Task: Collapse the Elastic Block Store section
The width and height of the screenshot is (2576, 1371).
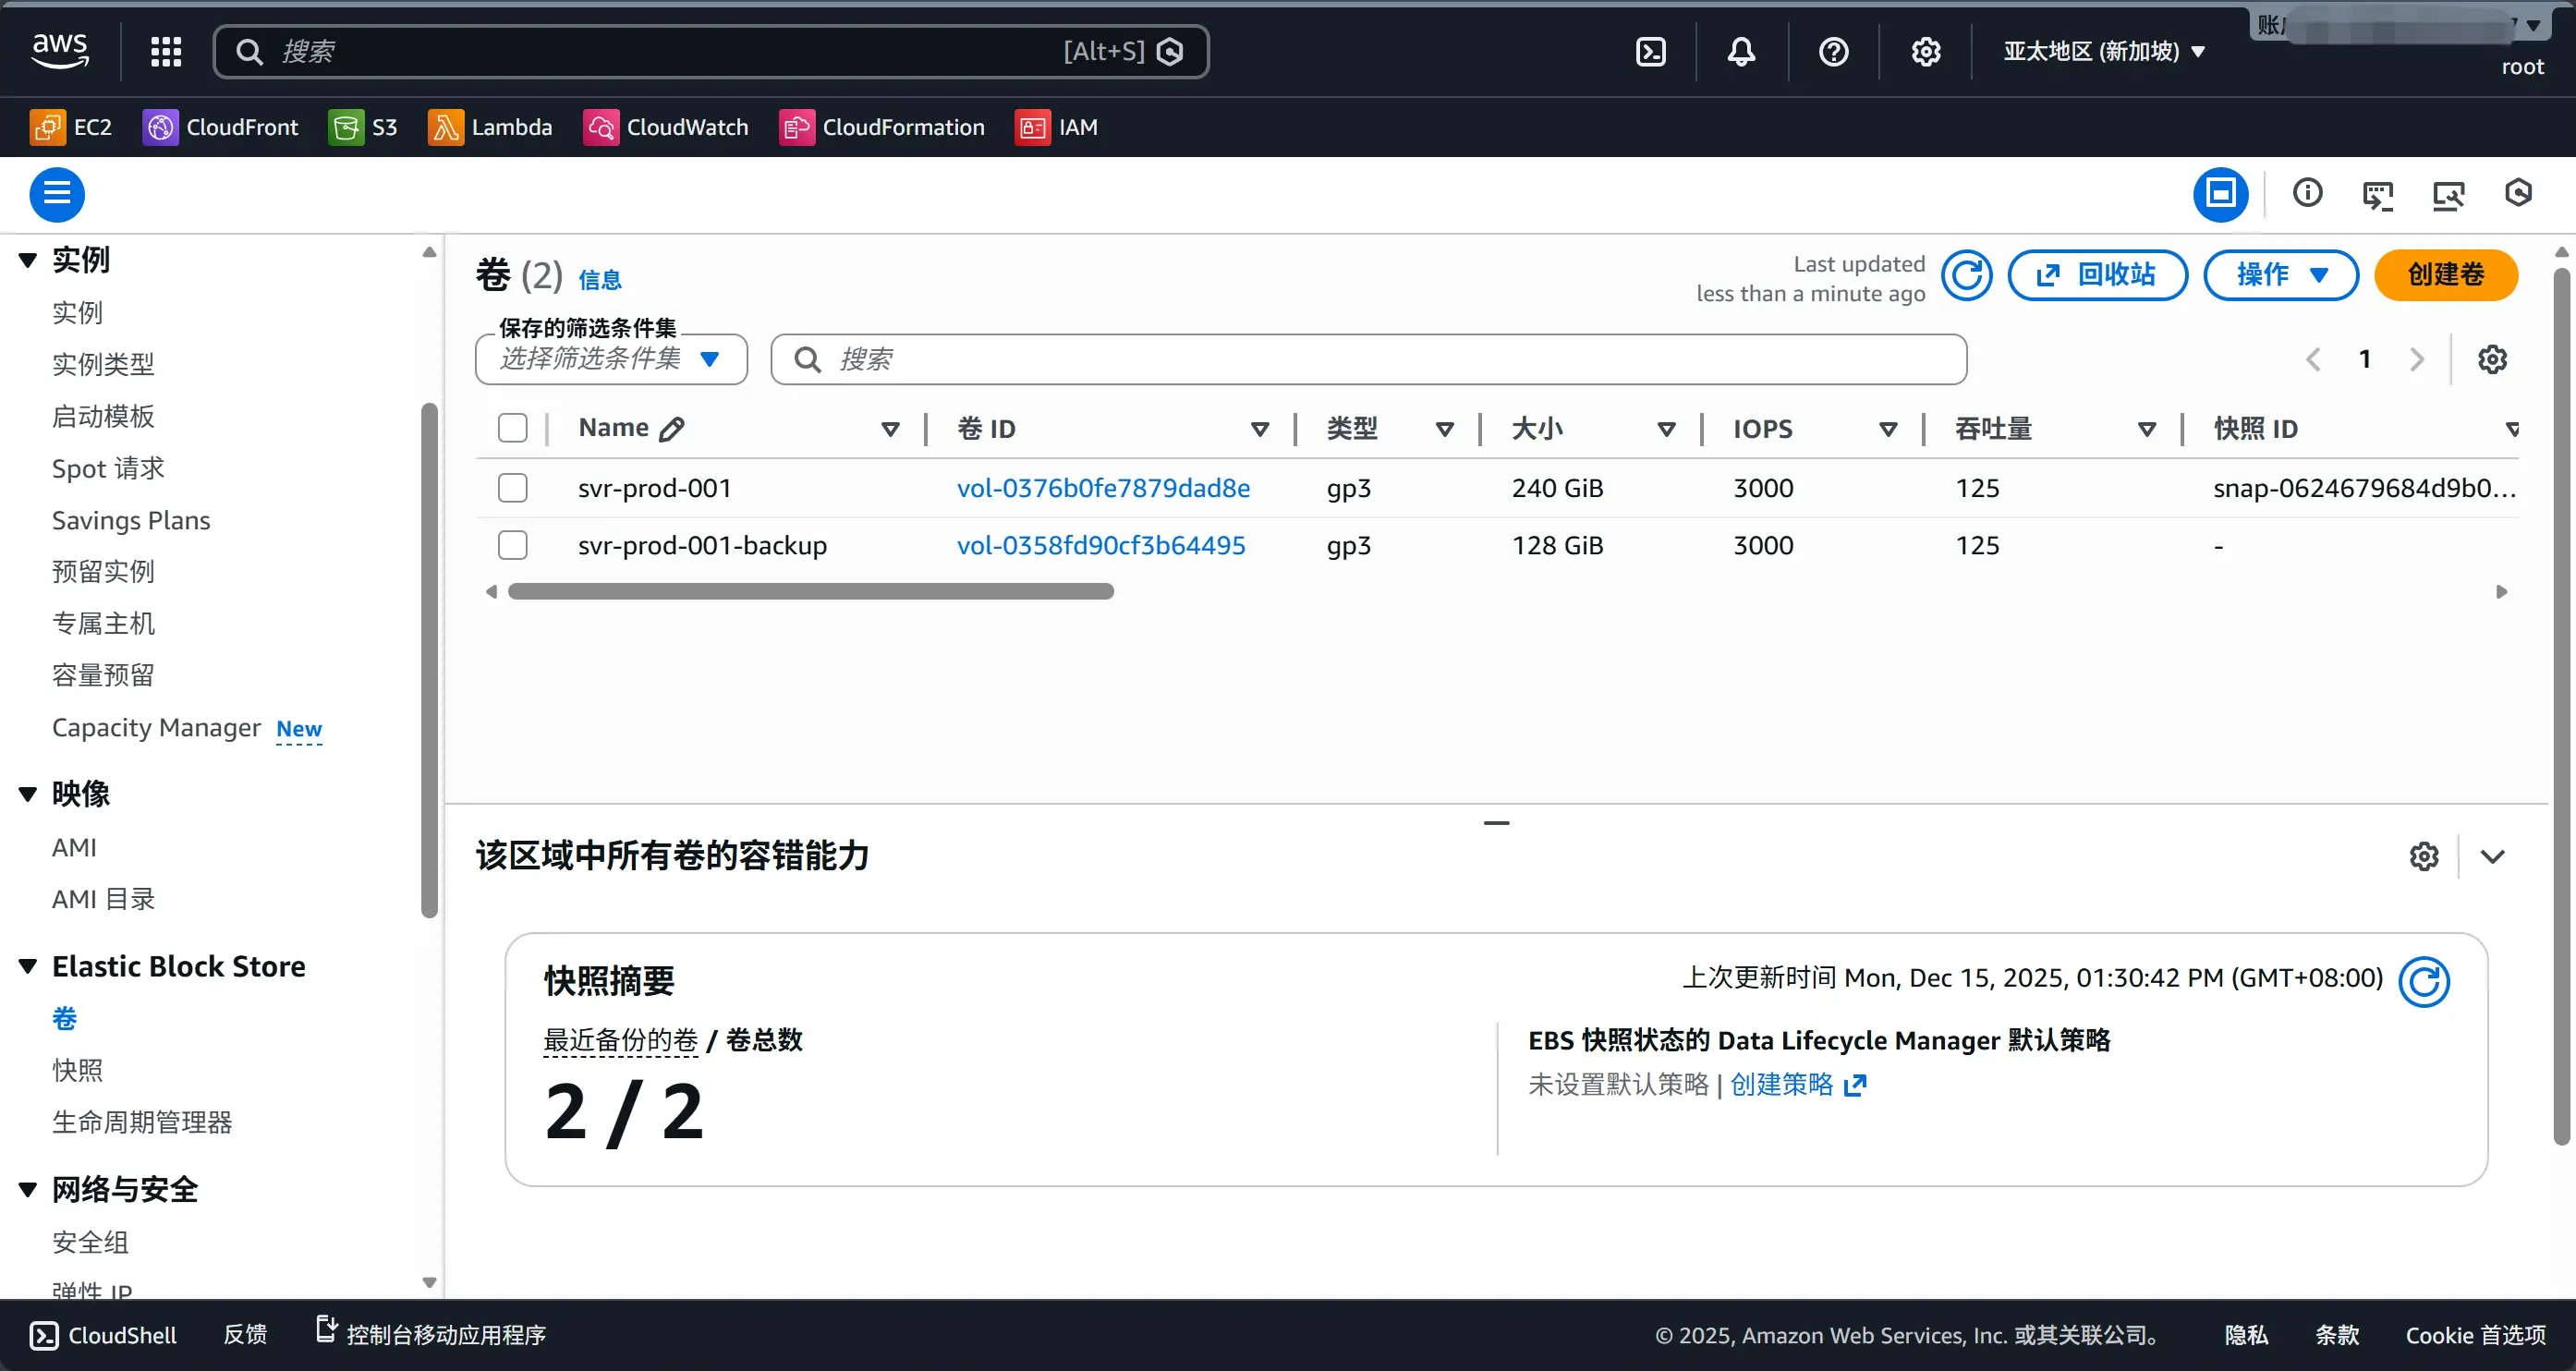Action: point(27,965)
